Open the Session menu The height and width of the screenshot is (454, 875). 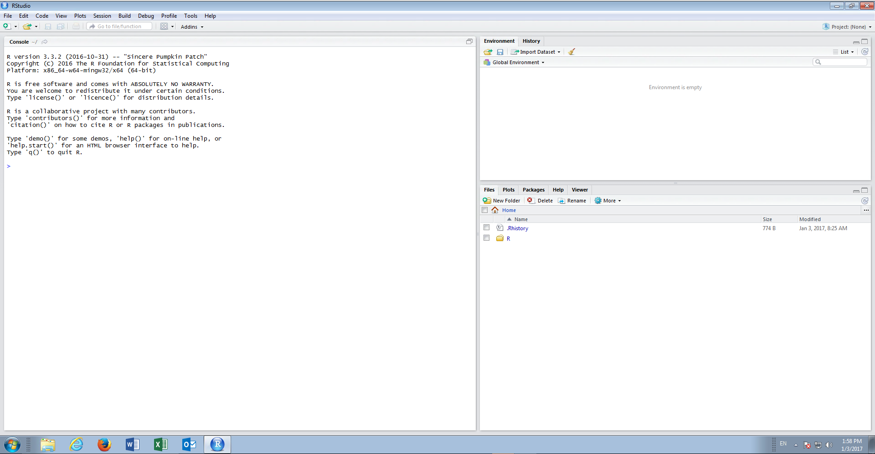point(102,16)
